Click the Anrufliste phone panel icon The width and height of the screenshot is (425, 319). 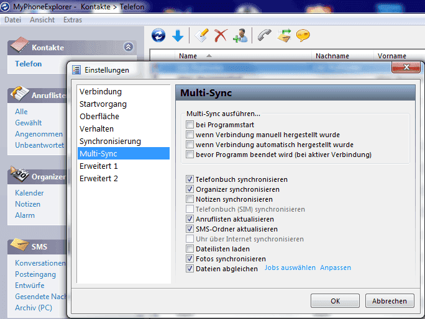click(x=19, y=93)
